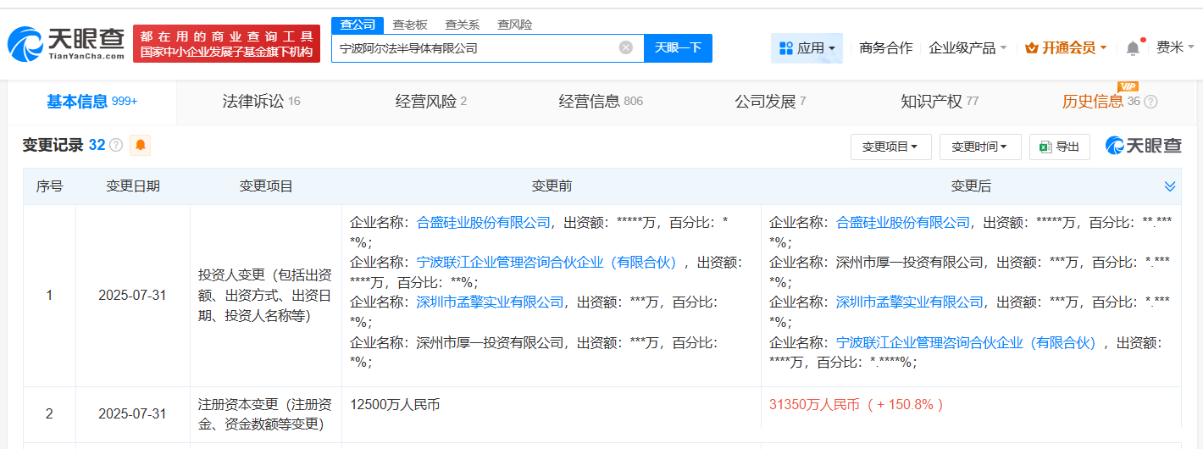
Task: Clear the search field with X icon
Action: tap(626, 47)
